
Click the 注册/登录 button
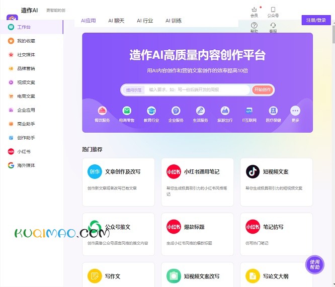[316, 20]
